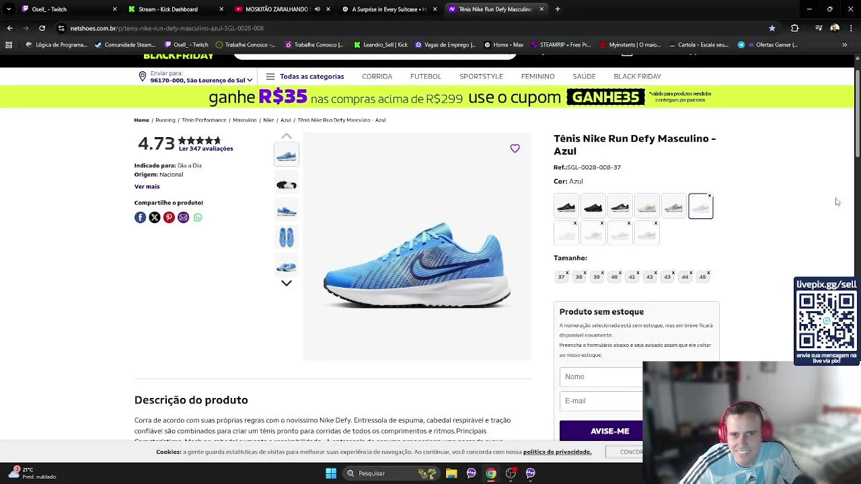Switch to the Stream - Kick Dashboard tab
This screenshot has width=861, height=484.
pos(175,9)
